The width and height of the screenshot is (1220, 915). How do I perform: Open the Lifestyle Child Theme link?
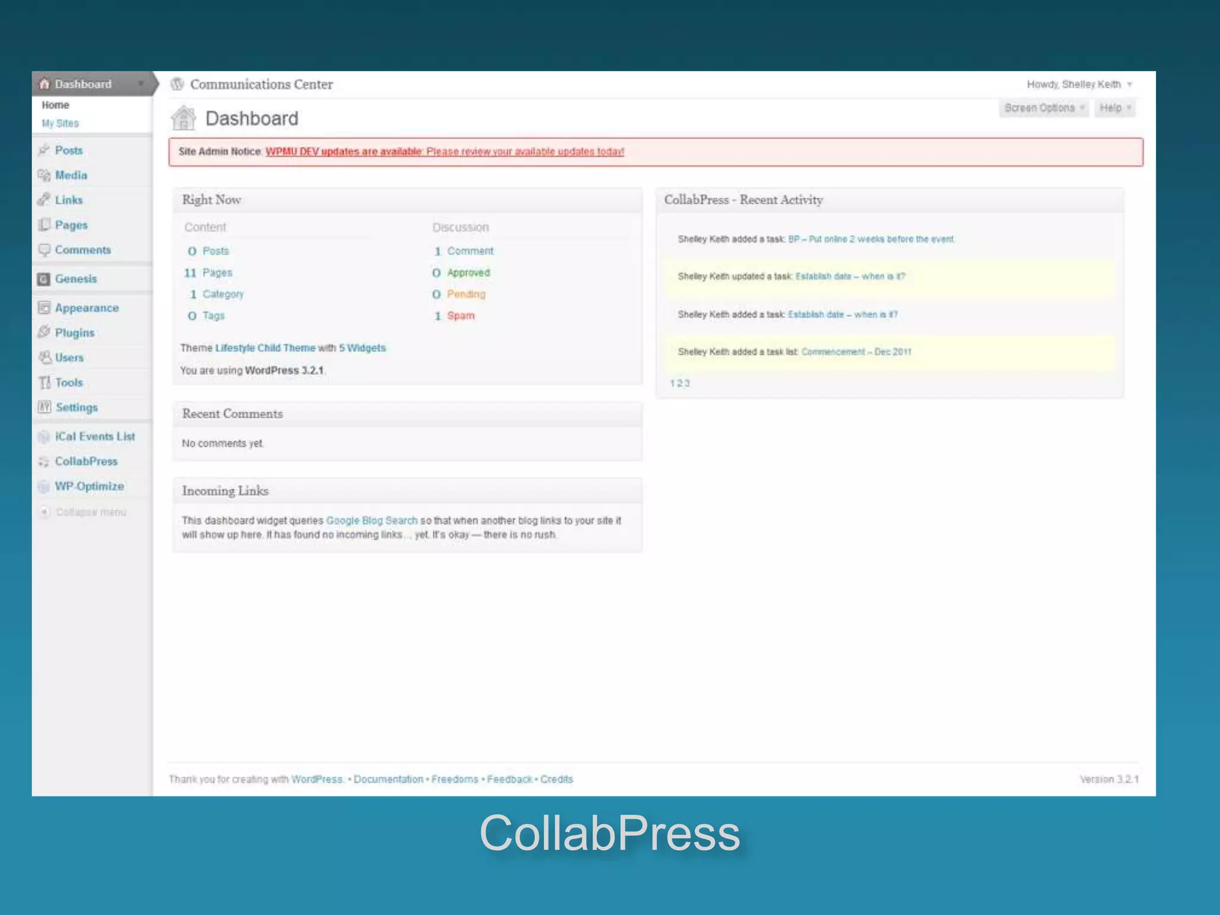pos(265,348)
